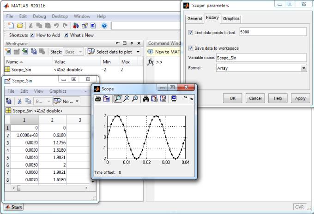314x214 pixels.
Task: Click the save icon in Scope_Sin variable editor
Action: tap(9, 101)
